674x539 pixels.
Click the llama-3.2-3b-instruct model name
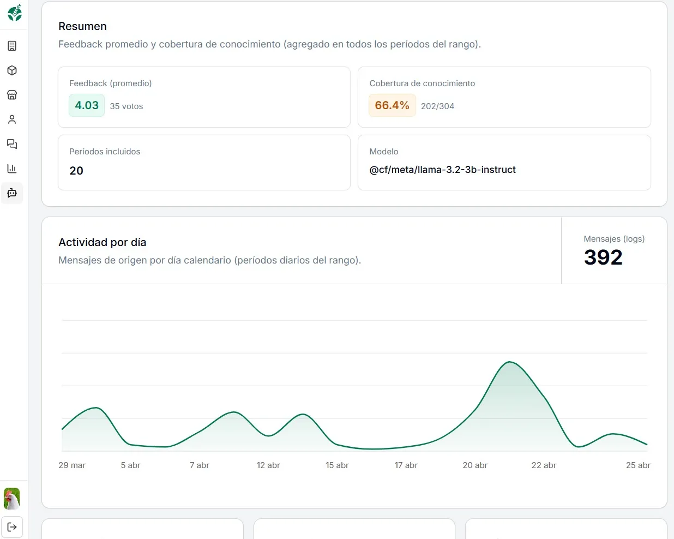442,170
